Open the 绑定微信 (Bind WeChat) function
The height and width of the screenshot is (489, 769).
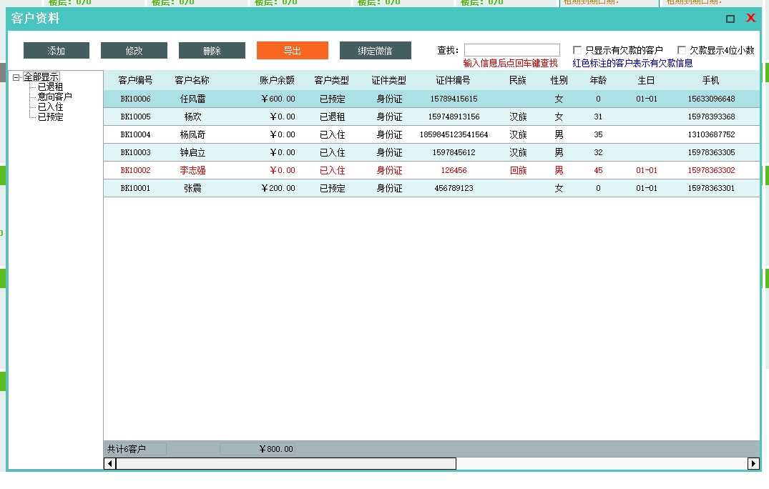pos(375,51)
